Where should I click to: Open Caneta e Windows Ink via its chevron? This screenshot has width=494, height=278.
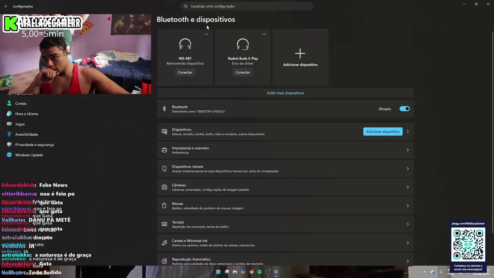[408, 243]
